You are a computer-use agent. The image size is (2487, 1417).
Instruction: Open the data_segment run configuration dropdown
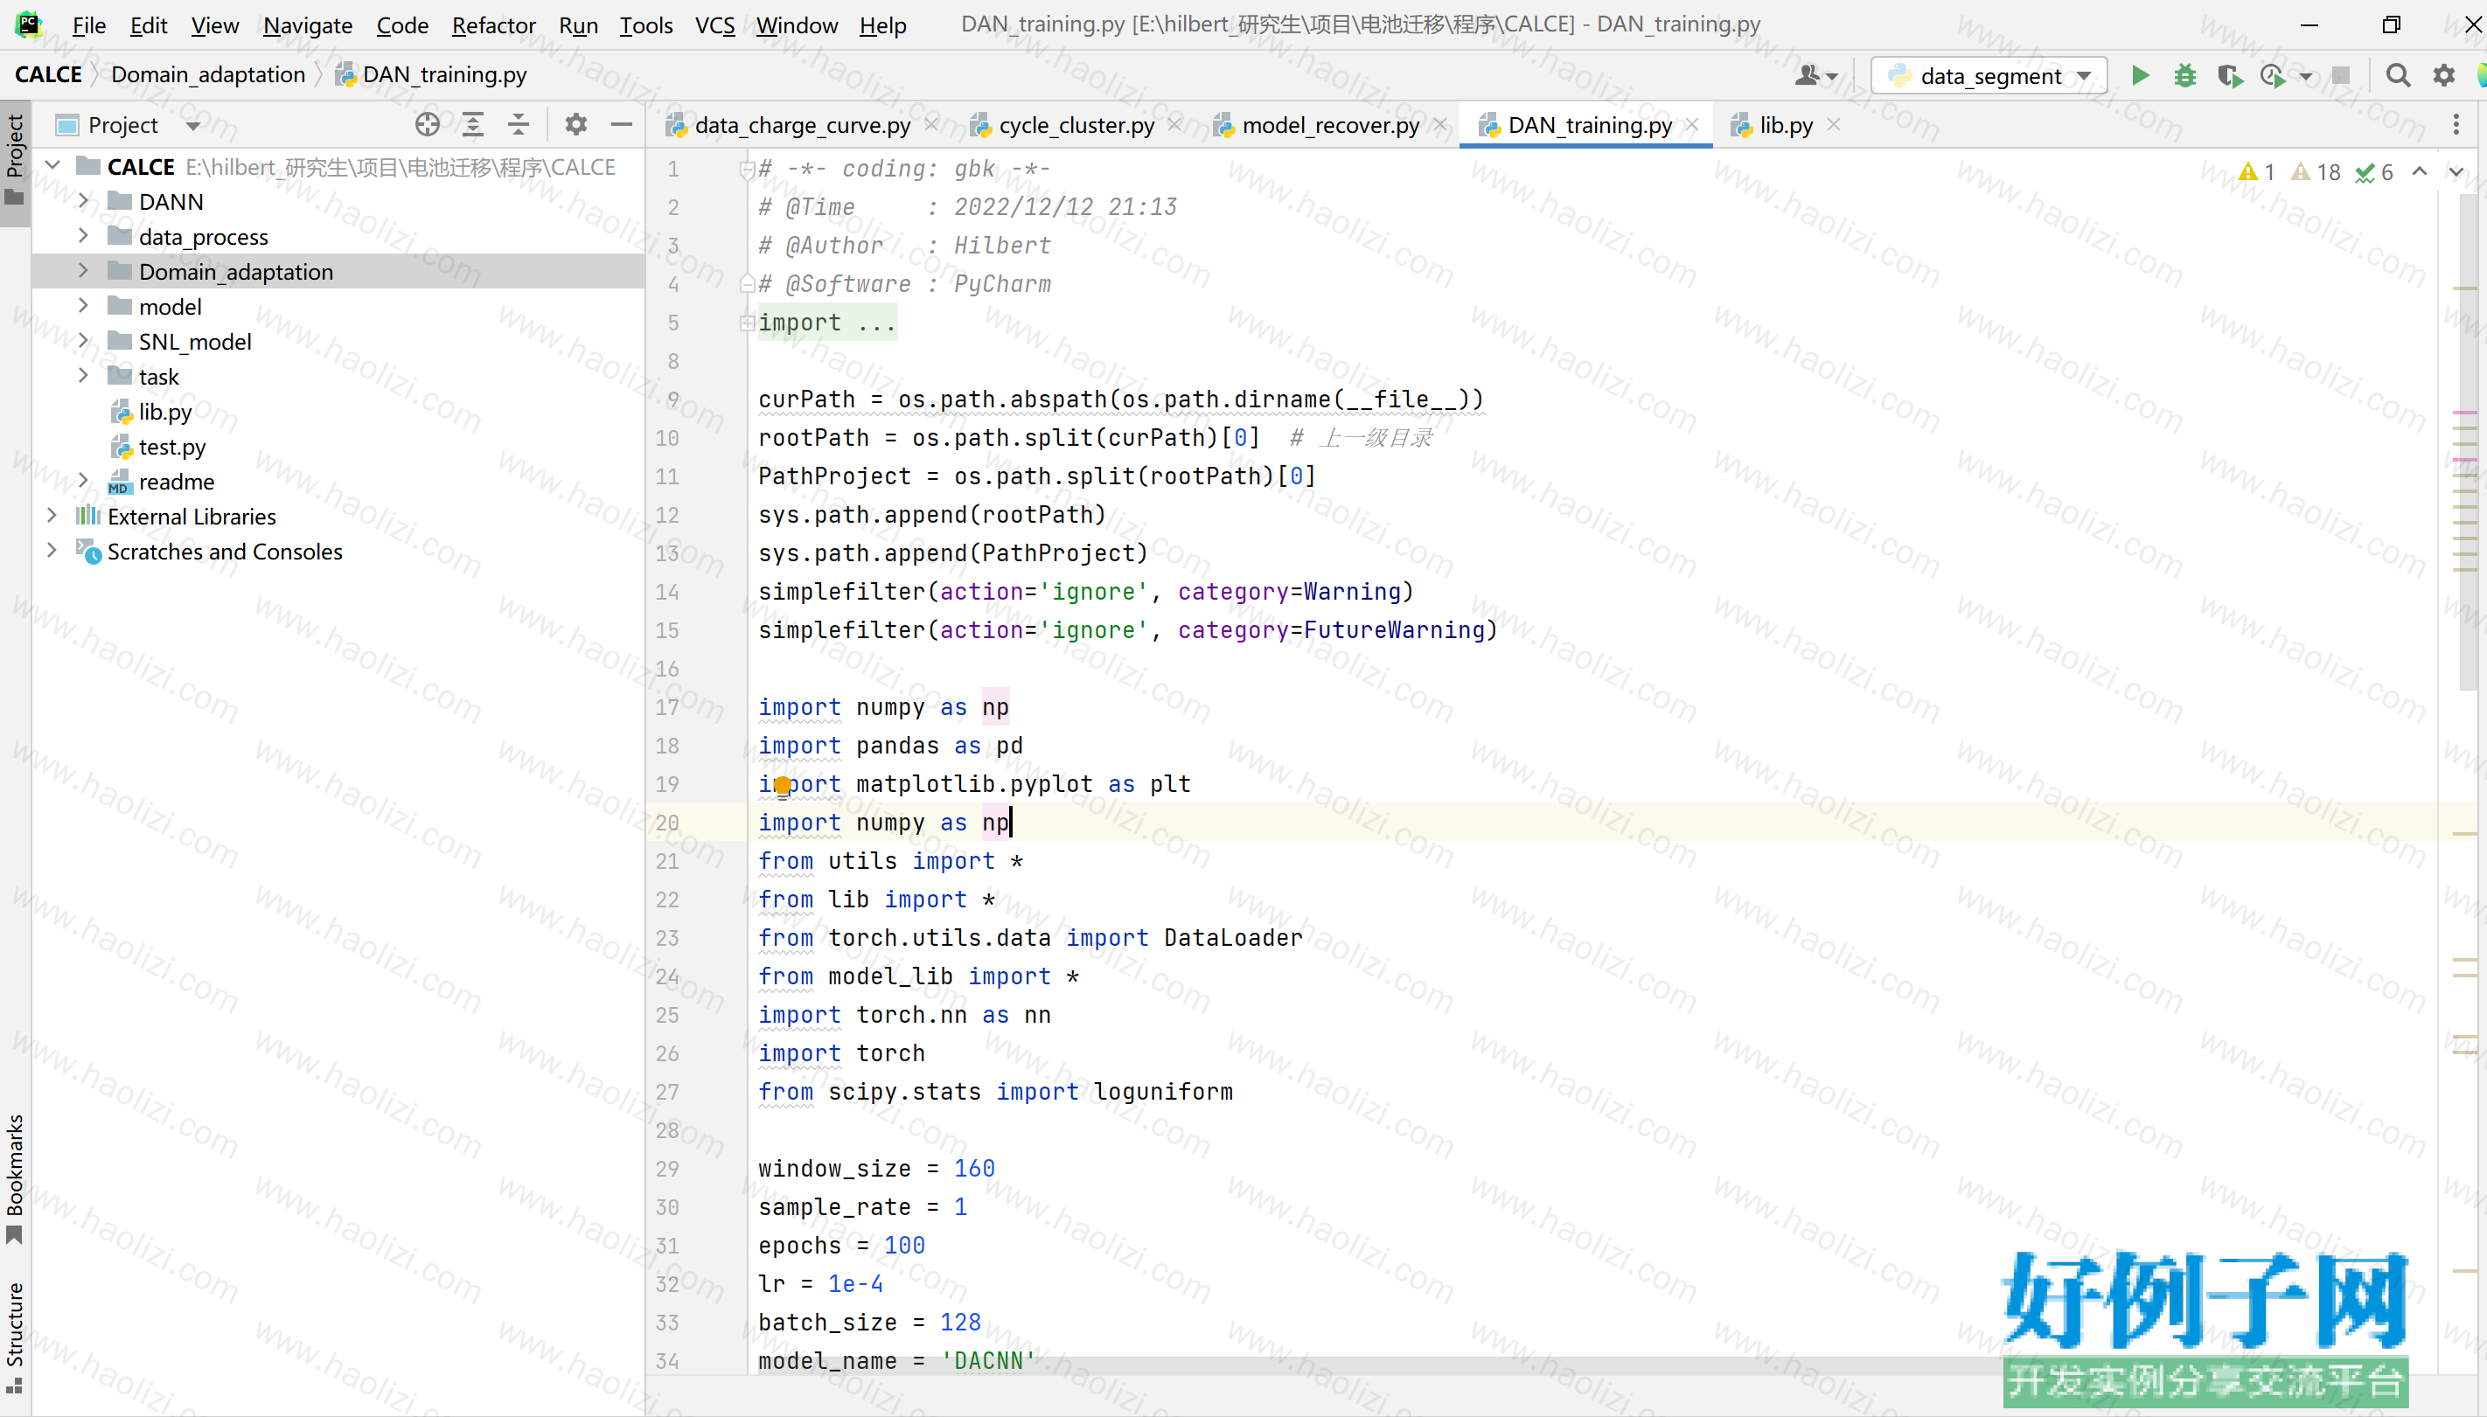[x=1989, y=76]
